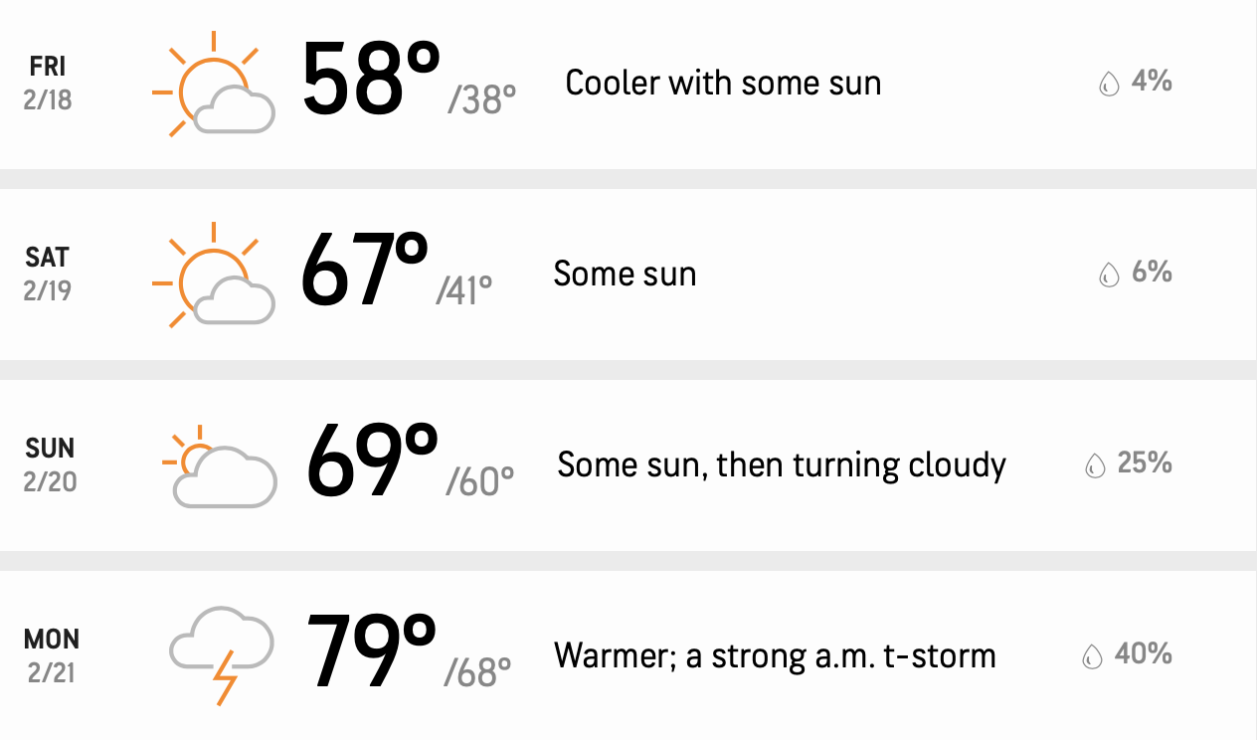Screen dimensions: 1257x740
Task: Open the FRI 2/18 forecast row
Action: 628,84
